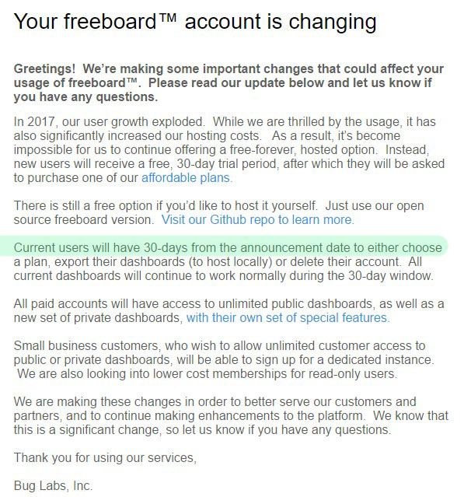Click 'Thank you for using our services' line
The image size is (464, 497).
[x=105, y=457]
